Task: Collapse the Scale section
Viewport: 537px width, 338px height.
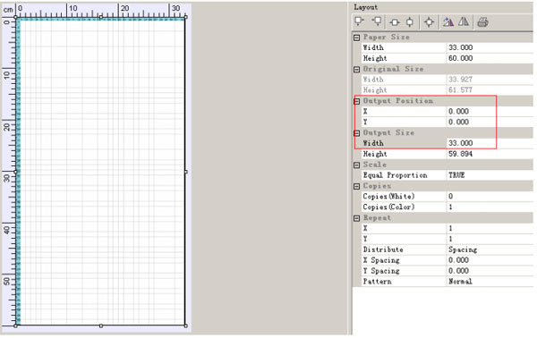Action: (x=356, y=165)
